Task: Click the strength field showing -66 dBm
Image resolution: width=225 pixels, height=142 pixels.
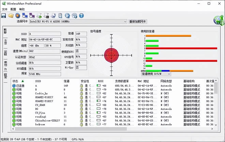Action: click(36, 46)
